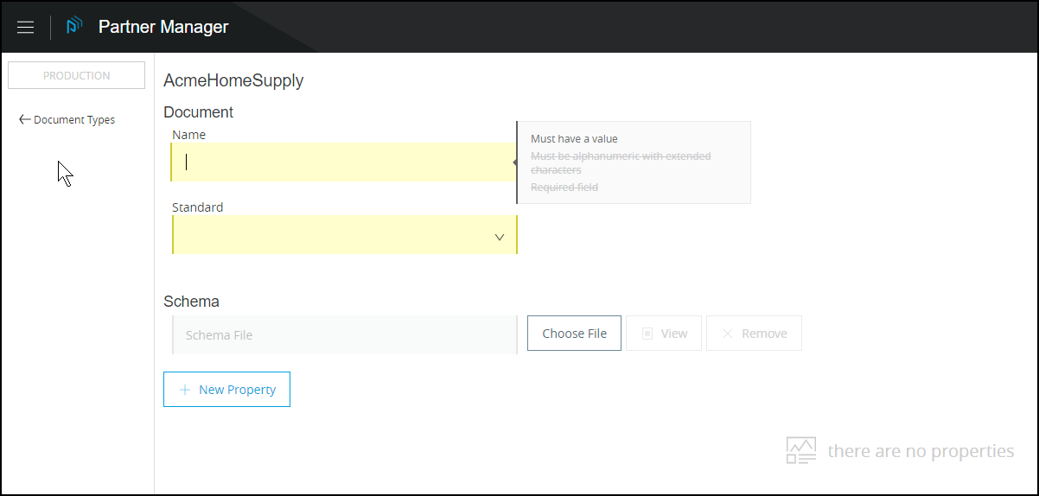Expand the Standard dropdown chevron
This screenshot has height=496, width=1039.
[x=500, y=238]
